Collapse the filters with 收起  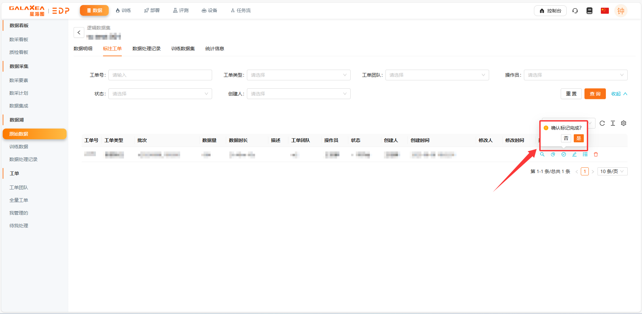[x=619, y=94]
